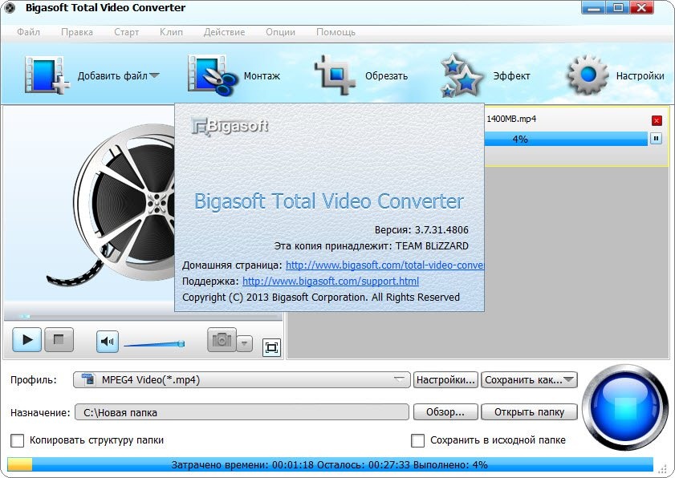Click the Обзор... browse button
This screenshot has height=478, width=675.
pyautogui.click(x=445, y=412)
